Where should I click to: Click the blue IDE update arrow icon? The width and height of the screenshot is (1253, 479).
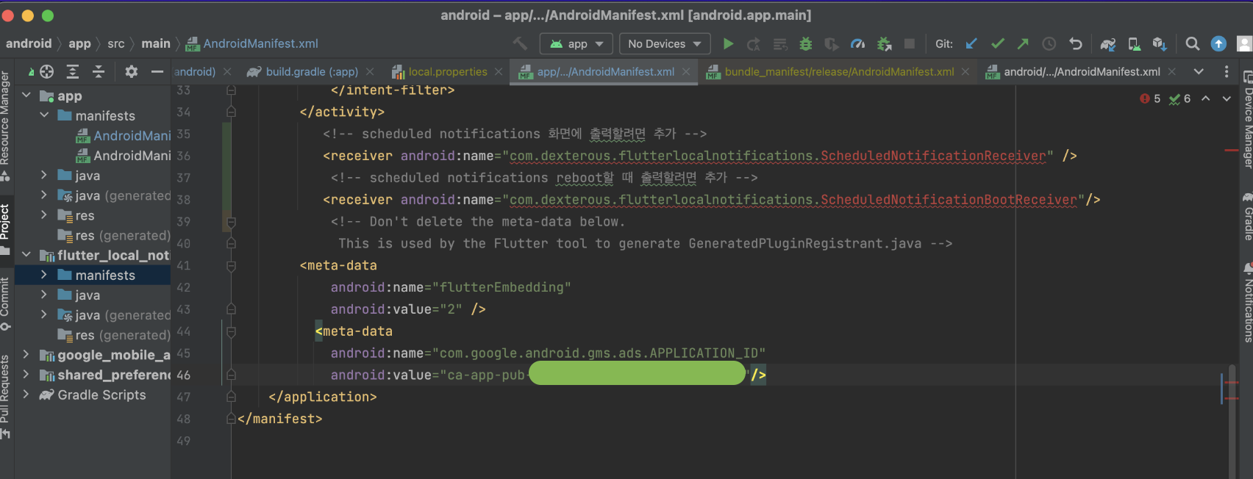(1218, 44)
